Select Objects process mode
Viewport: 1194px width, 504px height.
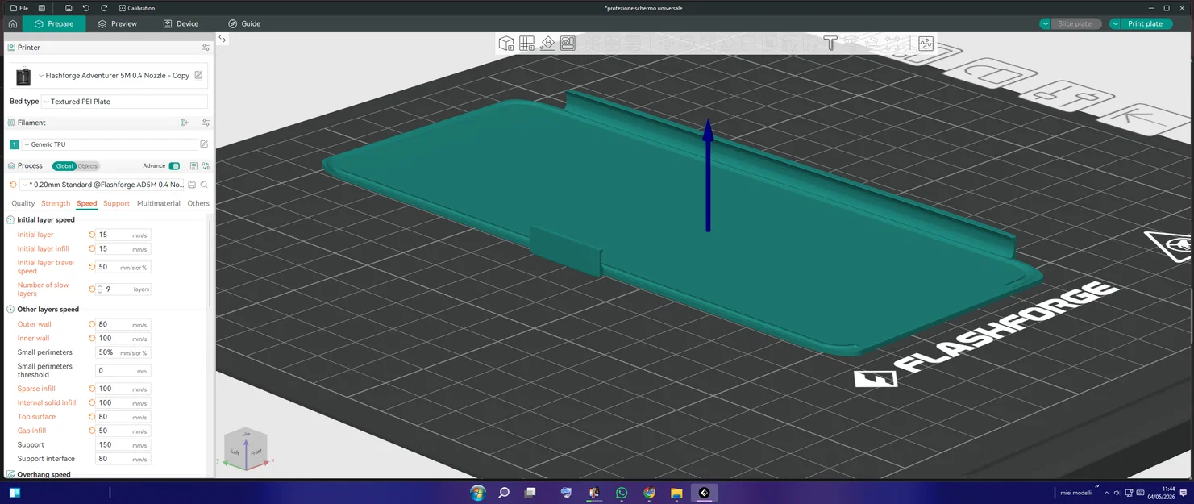coord(87,166)
